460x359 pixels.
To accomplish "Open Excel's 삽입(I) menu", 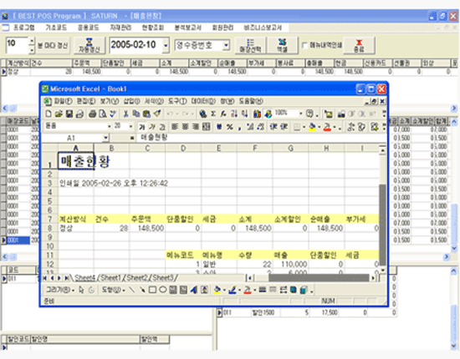I will (x=131, y=101).
